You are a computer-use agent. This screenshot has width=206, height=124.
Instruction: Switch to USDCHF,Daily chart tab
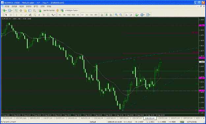21,118
